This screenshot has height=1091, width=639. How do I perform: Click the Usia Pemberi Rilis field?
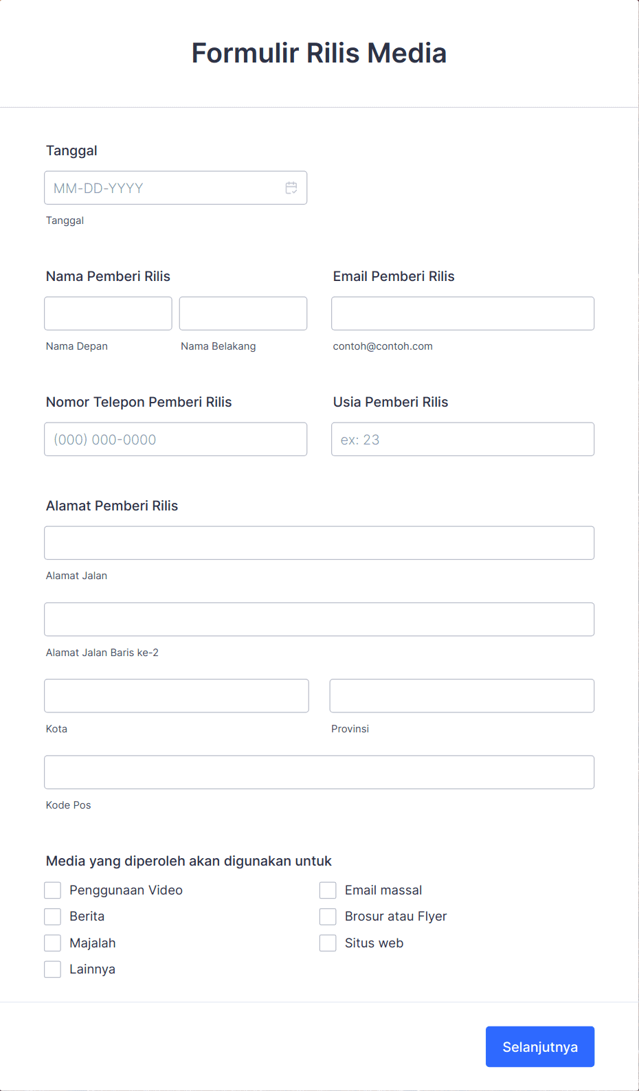point(462,439)
